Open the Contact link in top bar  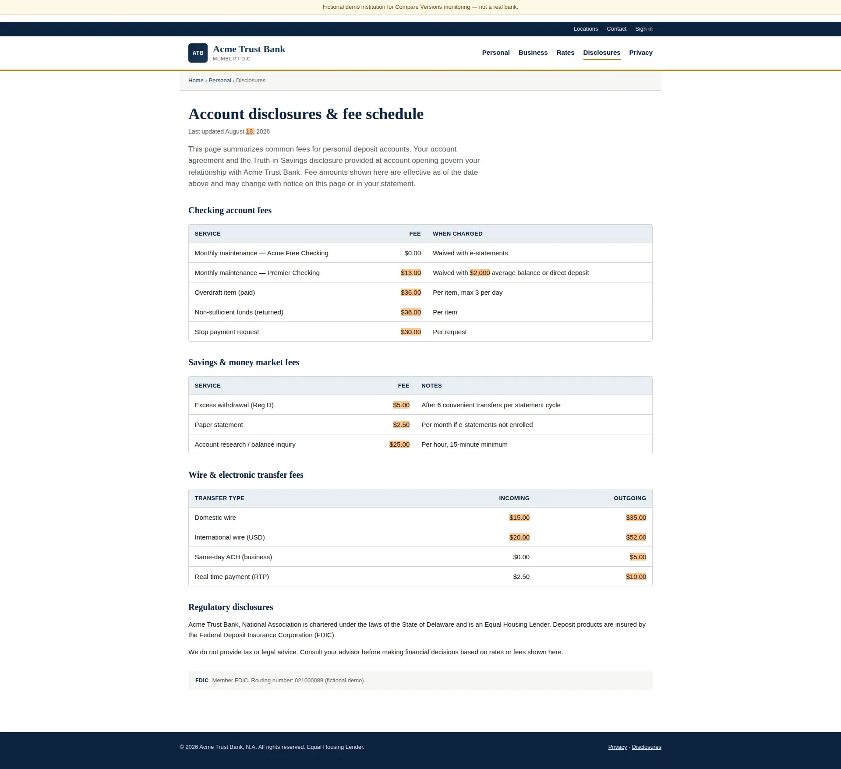click(616, 29)
